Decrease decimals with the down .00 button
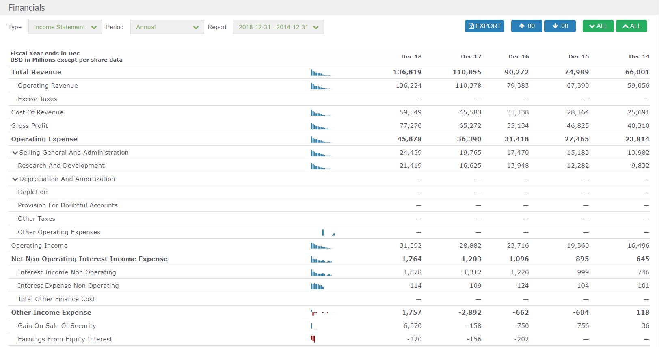Image resolution: width=659 pixels, height=347 pixels. point(560,26)
